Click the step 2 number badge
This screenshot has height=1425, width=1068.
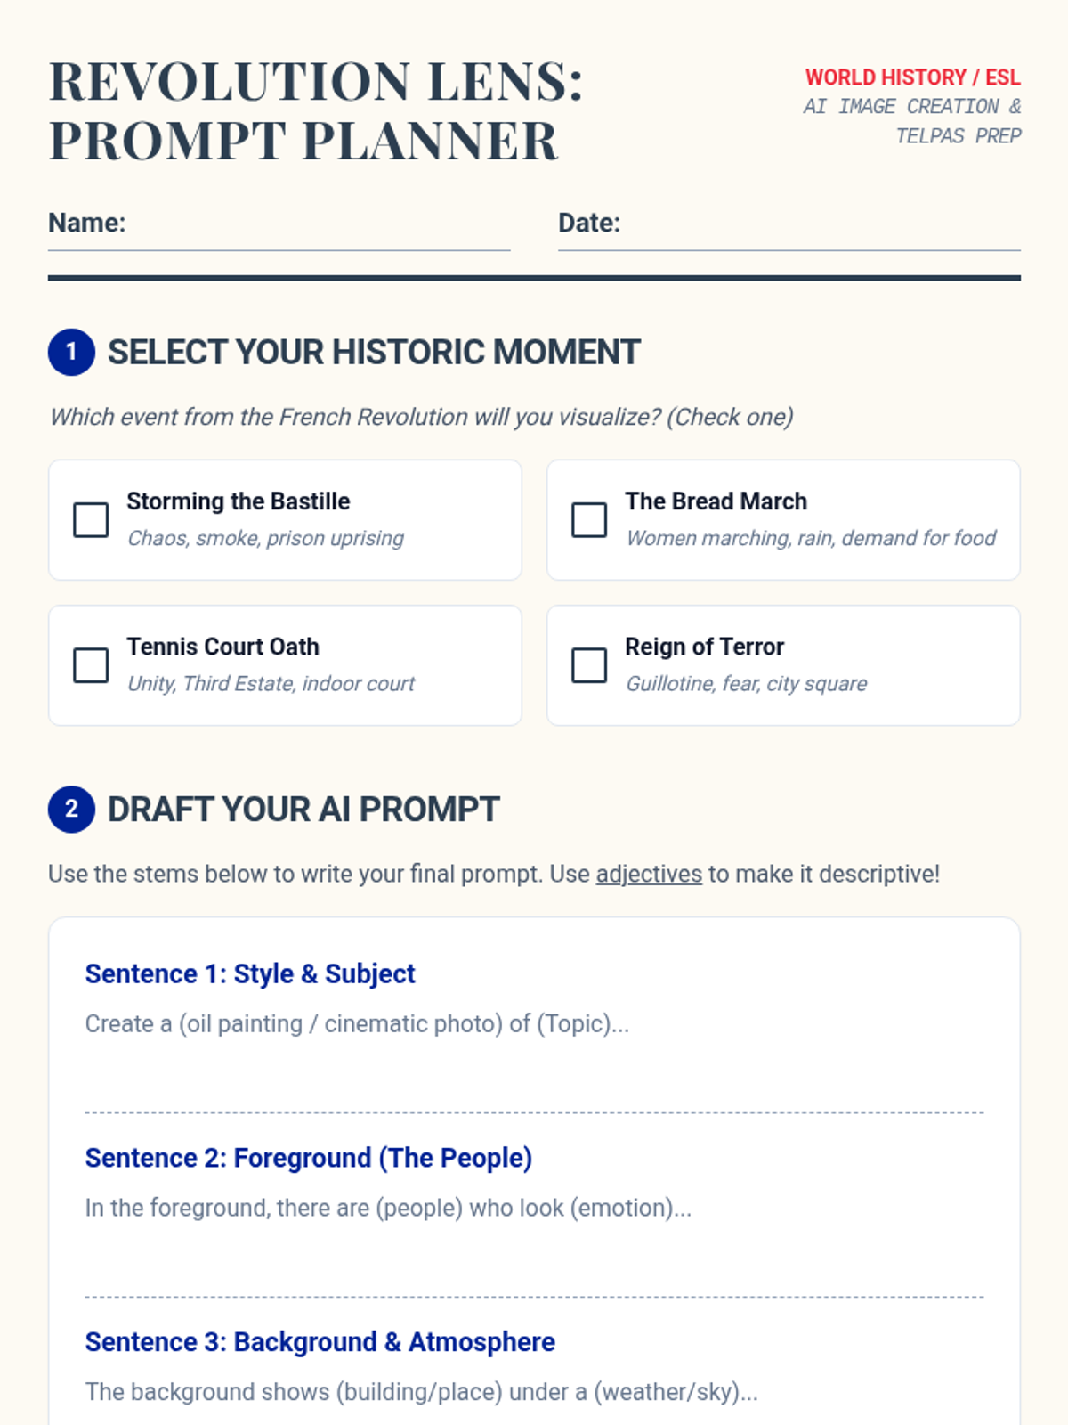pos(71,810)
